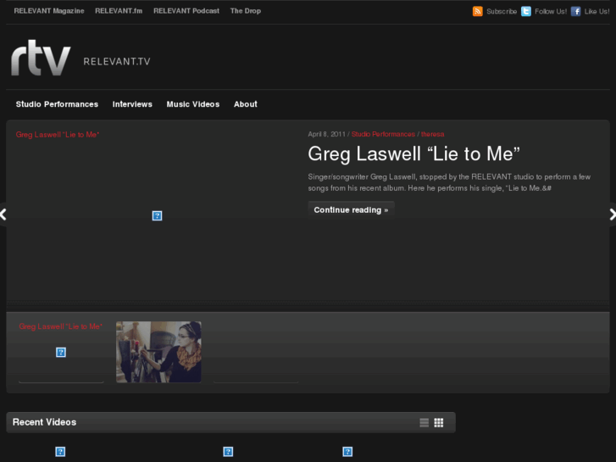Screen dimensions: 616x462
Task: Click the Facebook icon
Action: (575, 11)
